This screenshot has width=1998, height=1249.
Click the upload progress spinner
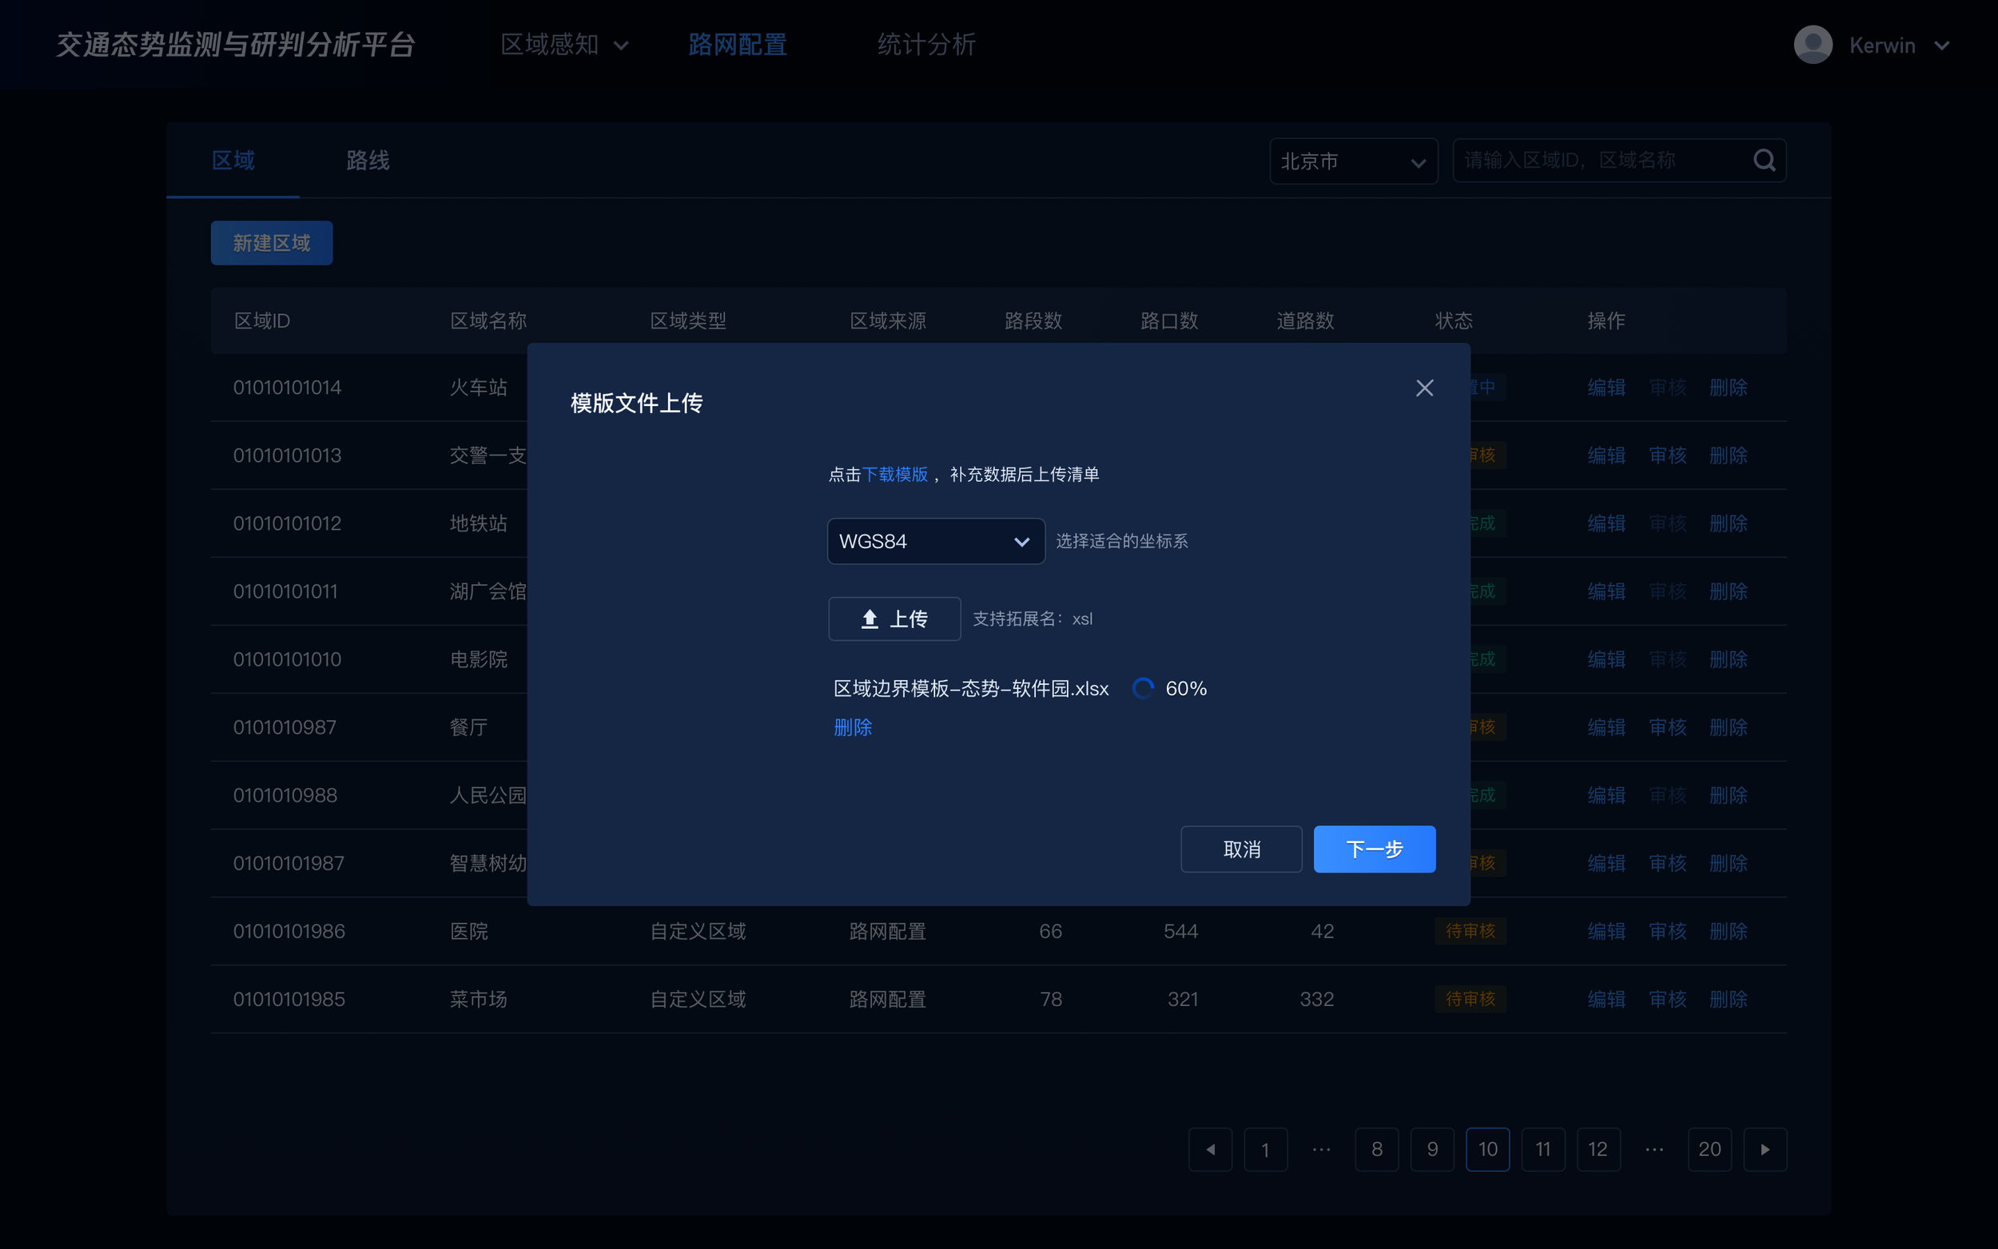pos(1142,688)
